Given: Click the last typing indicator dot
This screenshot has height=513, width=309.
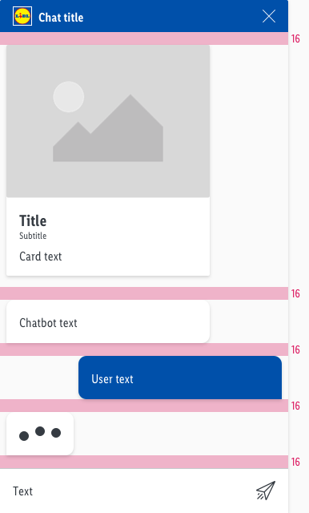Looking at the screenshot, I should tap(56, 433).
